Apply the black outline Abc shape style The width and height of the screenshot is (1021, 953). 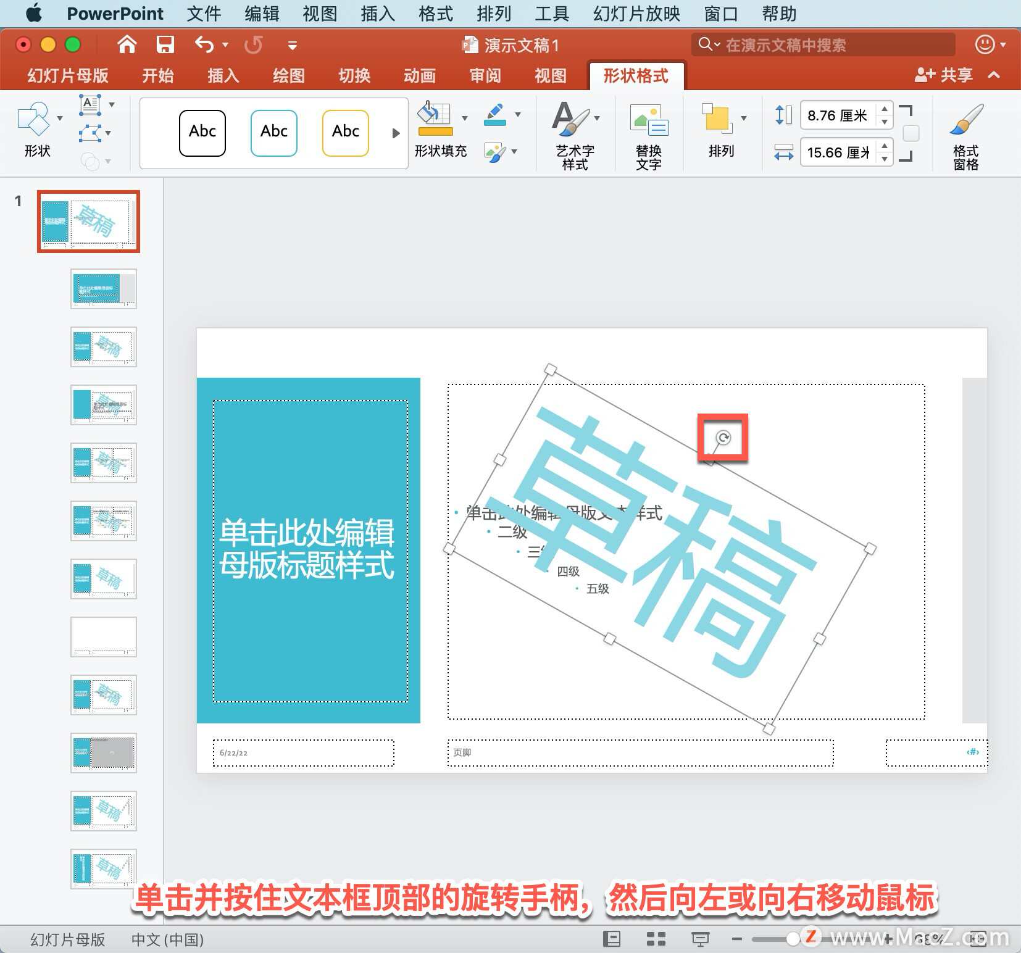[x=202, y=133]
